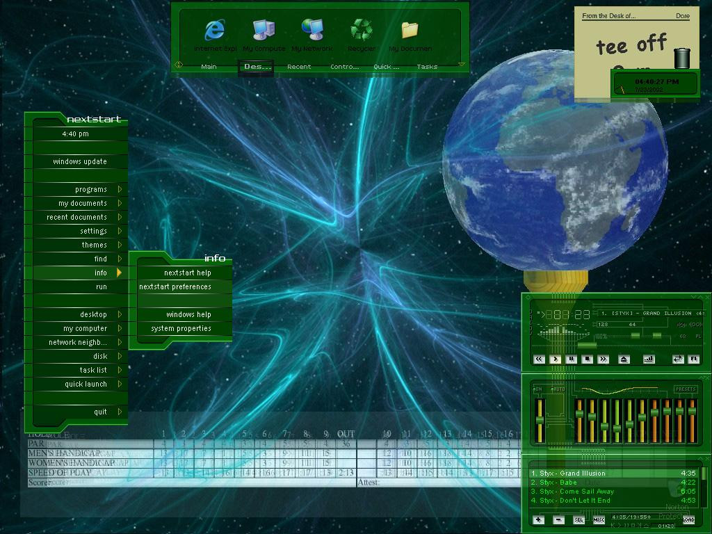Expand the settings submenu arrow
This screenshot has height=534, width=712.
pos(120,231)
